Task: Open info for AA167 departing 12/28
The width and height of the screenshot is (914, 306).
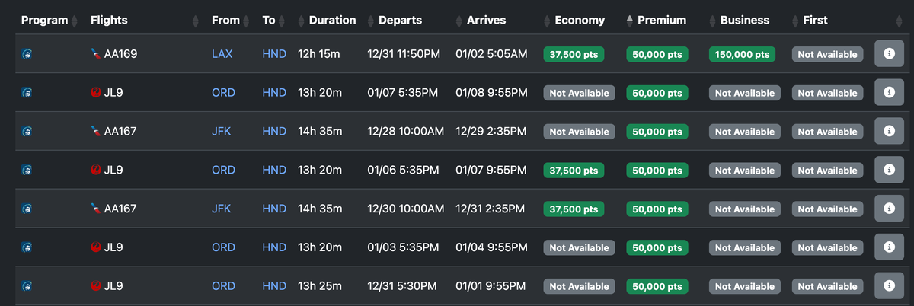Action: point(889,132)
